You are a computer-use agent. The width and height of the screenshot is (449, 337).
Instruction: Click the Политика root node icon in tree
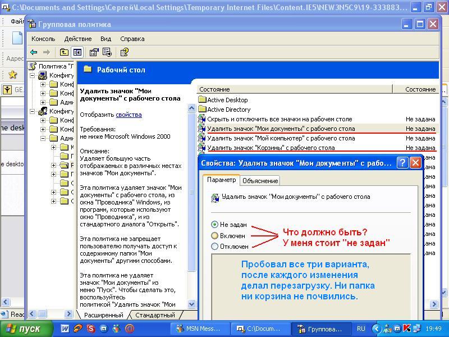tap(33, 66)
